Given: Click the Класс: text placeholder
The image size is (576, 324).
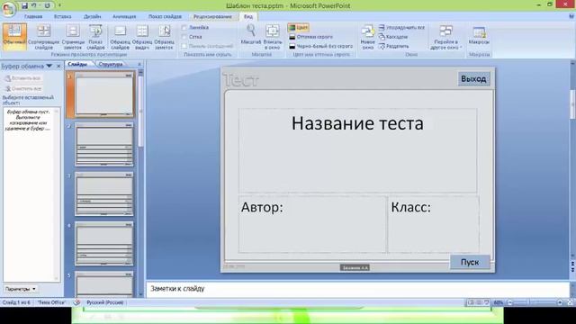Looking at the screenshot, I should point(434,224).
